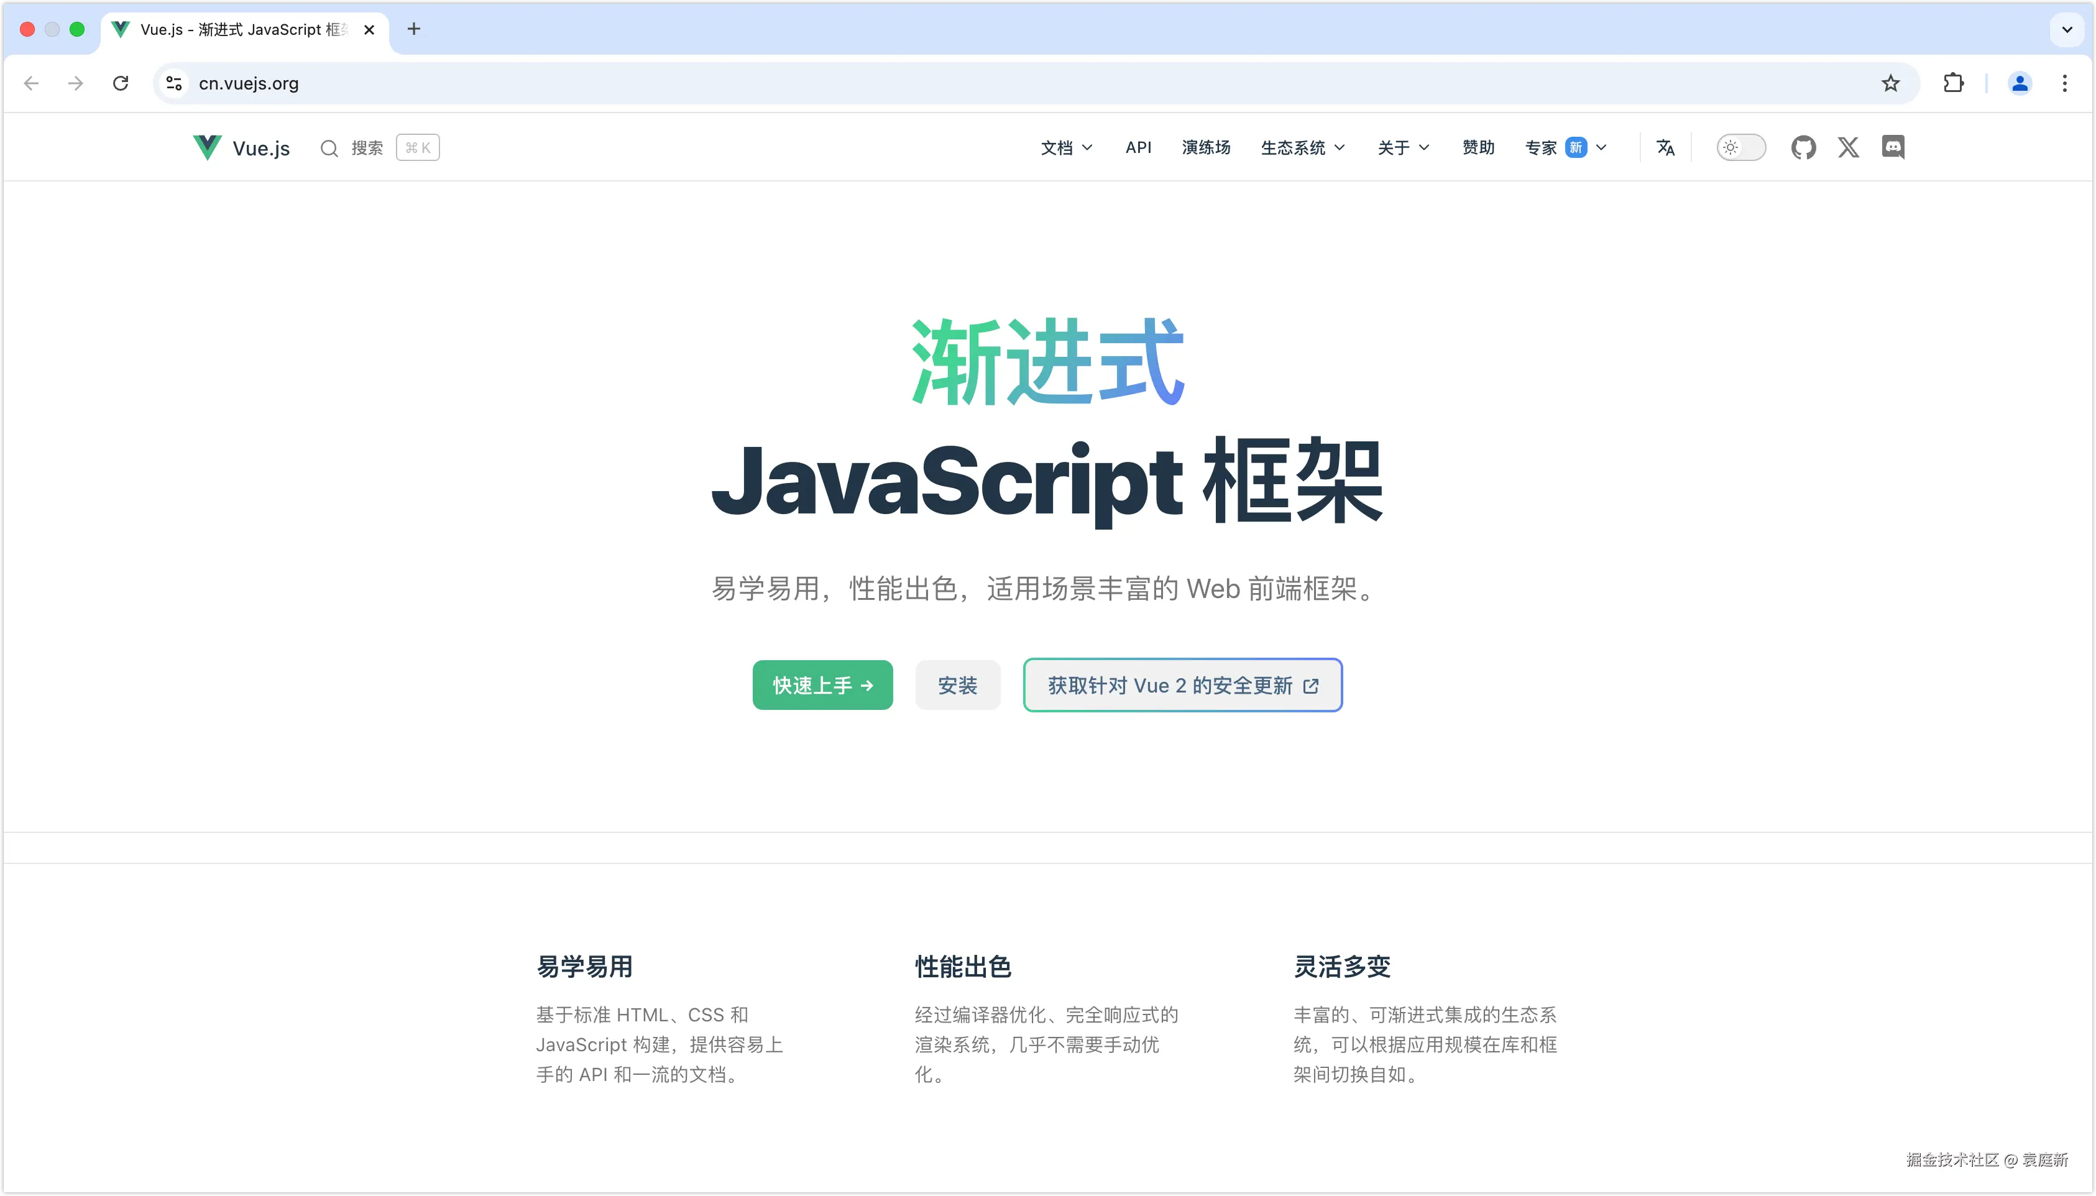Bookmark page with star icon
The height and width of the screenshot is (1196, 2096).
click(x=1891, y=83)
